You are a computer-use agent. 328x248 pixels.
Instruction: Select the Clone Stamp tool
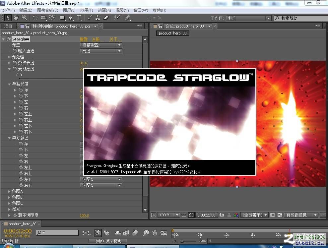click(x=98, y=18)
